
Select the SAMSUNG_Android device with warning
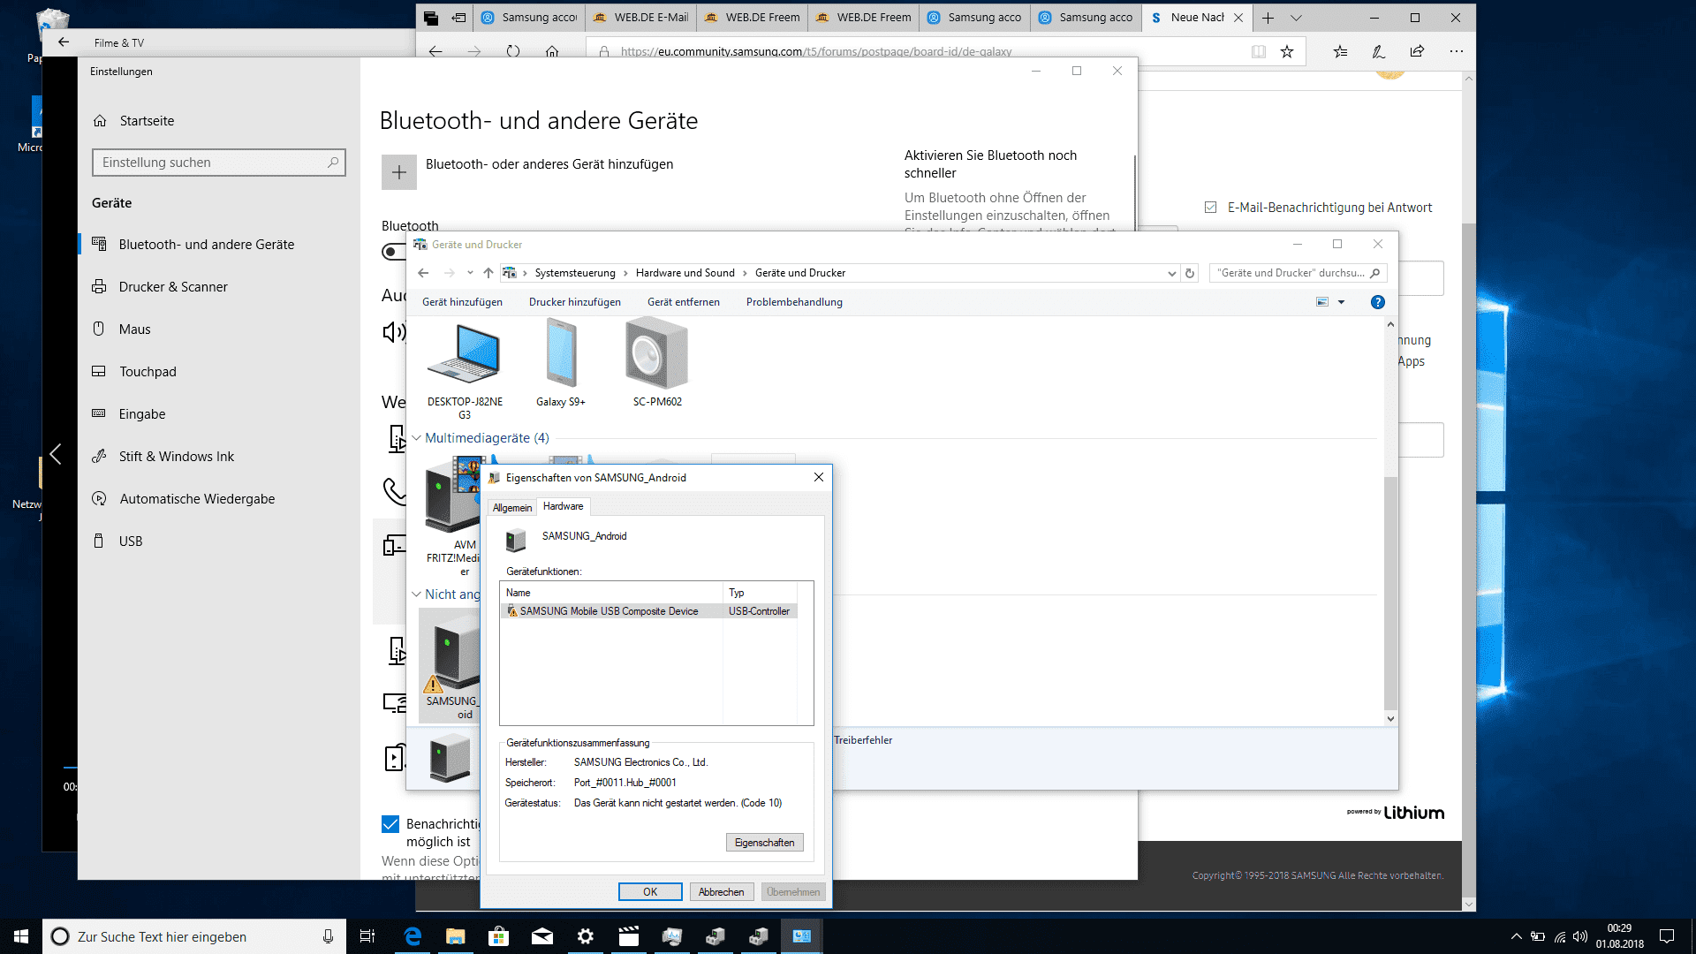coord(450,664)
